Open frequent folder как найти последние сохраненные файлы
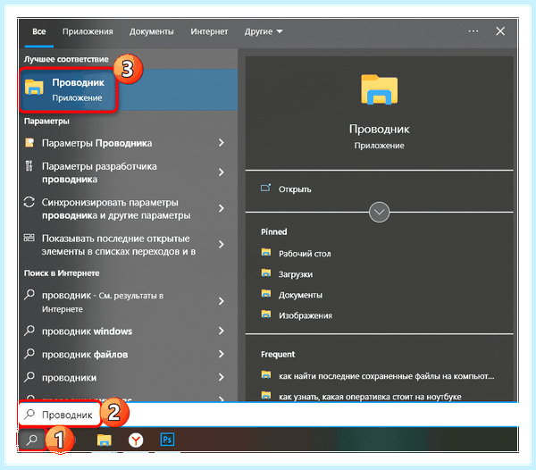The width and height of the screenshot is (536, 470). pos(386,376)
